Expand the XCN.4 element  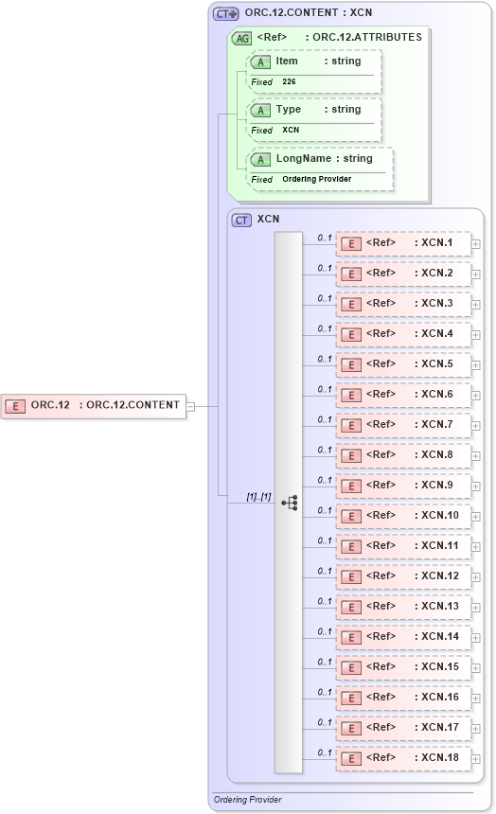[476, 335]
